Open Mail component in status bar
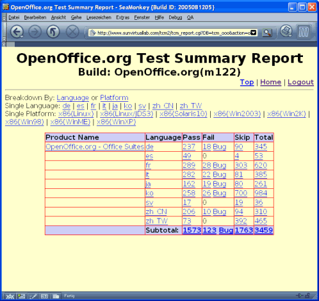This screenshot has height=301, width=319. click(21, 297)
